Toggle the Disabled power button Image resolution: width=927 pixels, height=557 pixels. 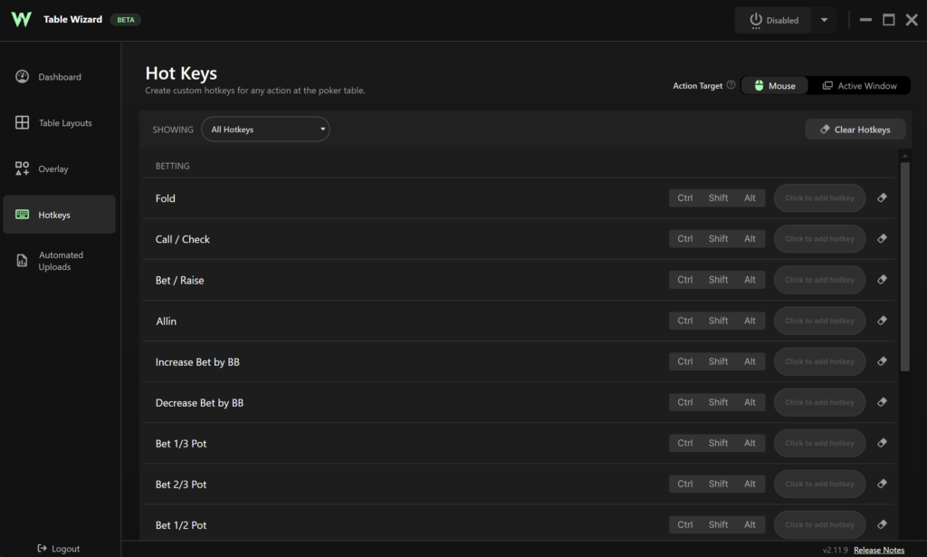773,20
